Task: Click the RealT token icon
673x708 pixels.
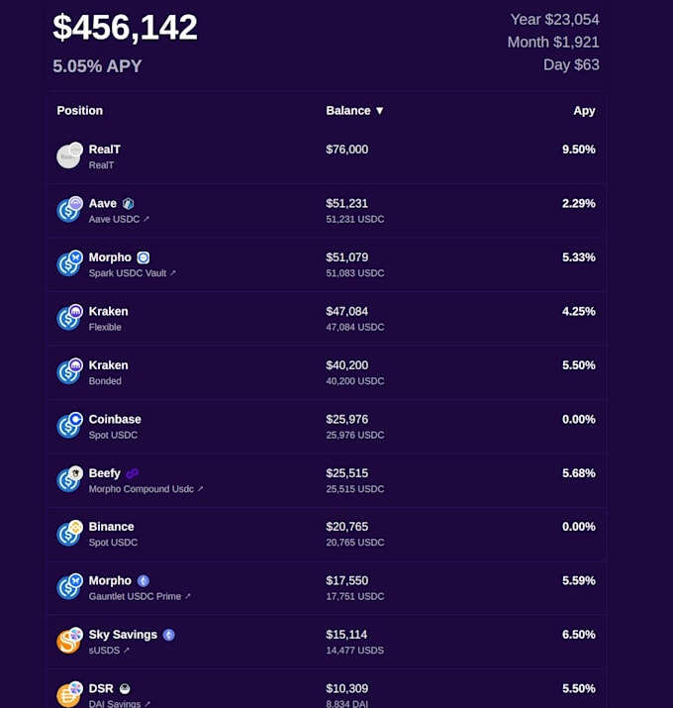Action: [x=68, y=155]
